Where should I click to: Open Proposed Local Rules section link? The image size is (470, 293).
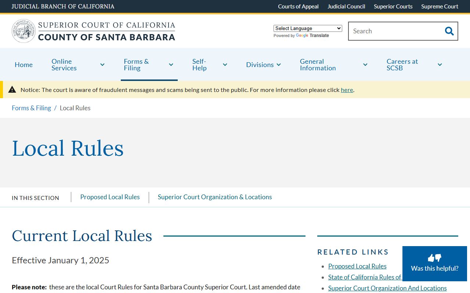110,197
